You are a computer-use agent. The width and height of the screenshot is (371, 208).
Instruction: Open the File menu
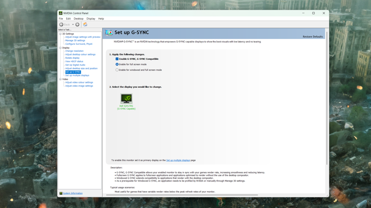[61, 19]
